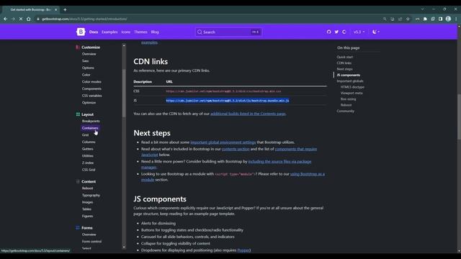Viewport: 461px width, 259px height.
Task: Open the tab search chevron
Action: 423,9
